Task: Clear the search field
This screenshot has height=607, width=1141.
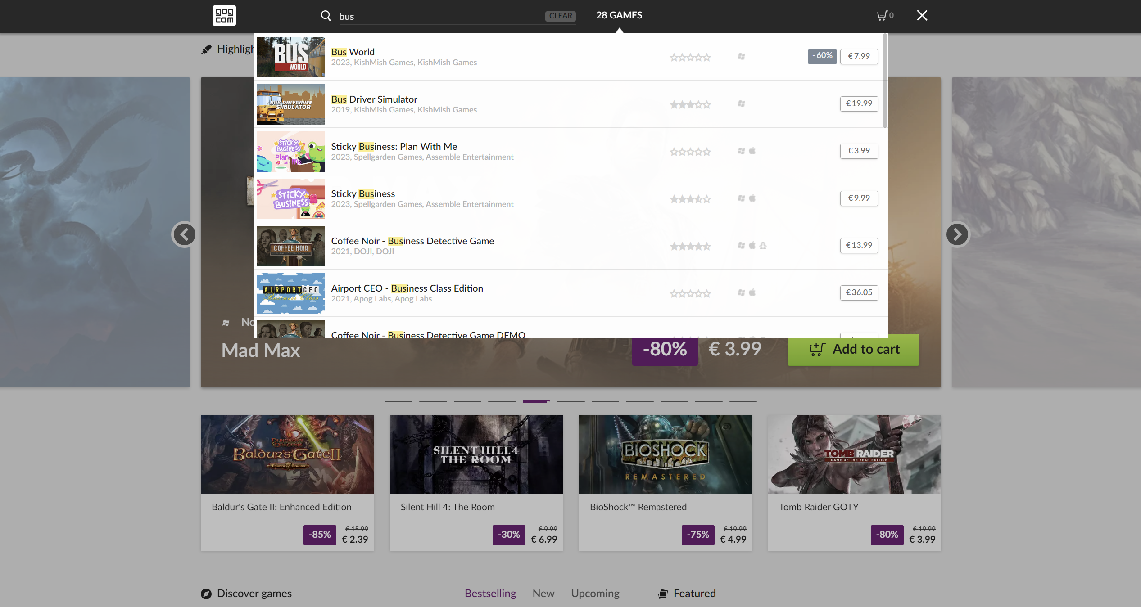Action: point(560,16)
